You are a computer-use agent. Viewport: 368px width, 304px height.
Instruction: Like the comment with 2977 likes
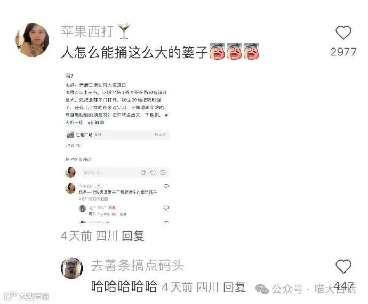(343, 33)
